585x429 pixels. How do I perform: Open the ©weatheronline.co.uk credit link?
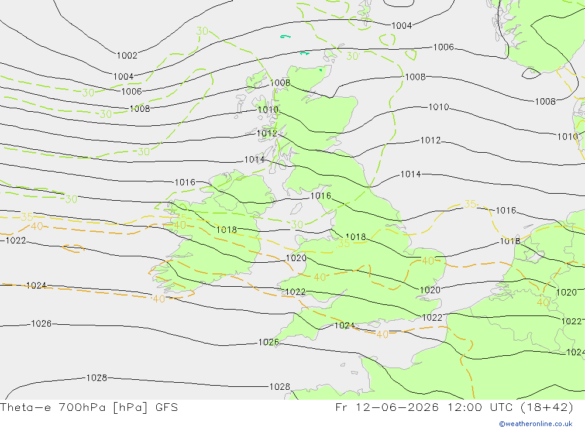[536, 424]
